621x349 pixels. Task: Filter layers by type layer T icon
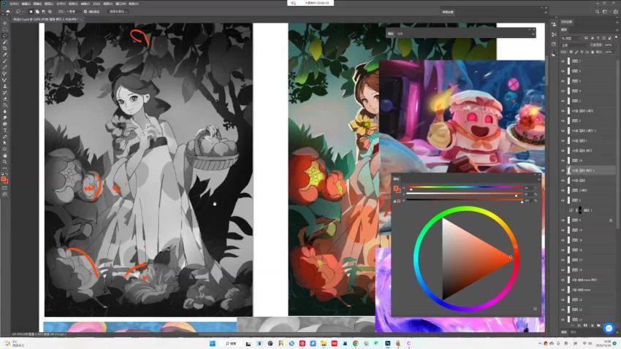598,38
